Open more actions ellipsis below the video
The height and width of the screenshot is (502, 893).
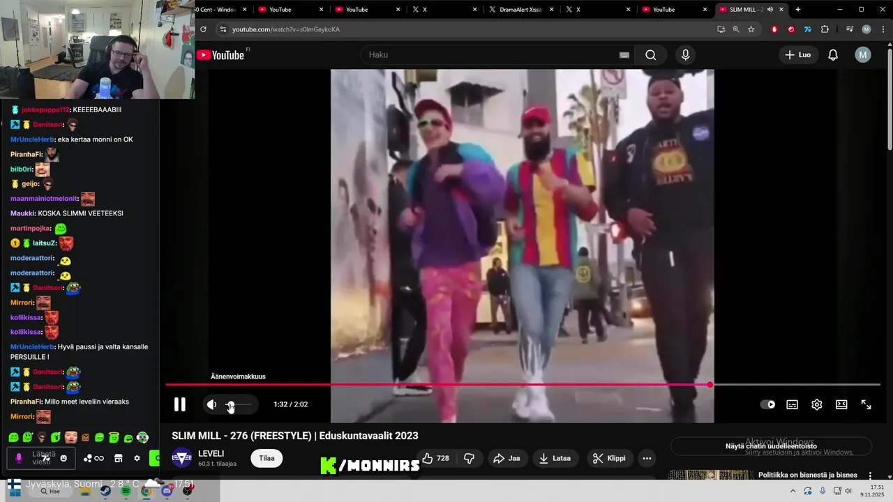pyautogui.click(x=647, y=458)
